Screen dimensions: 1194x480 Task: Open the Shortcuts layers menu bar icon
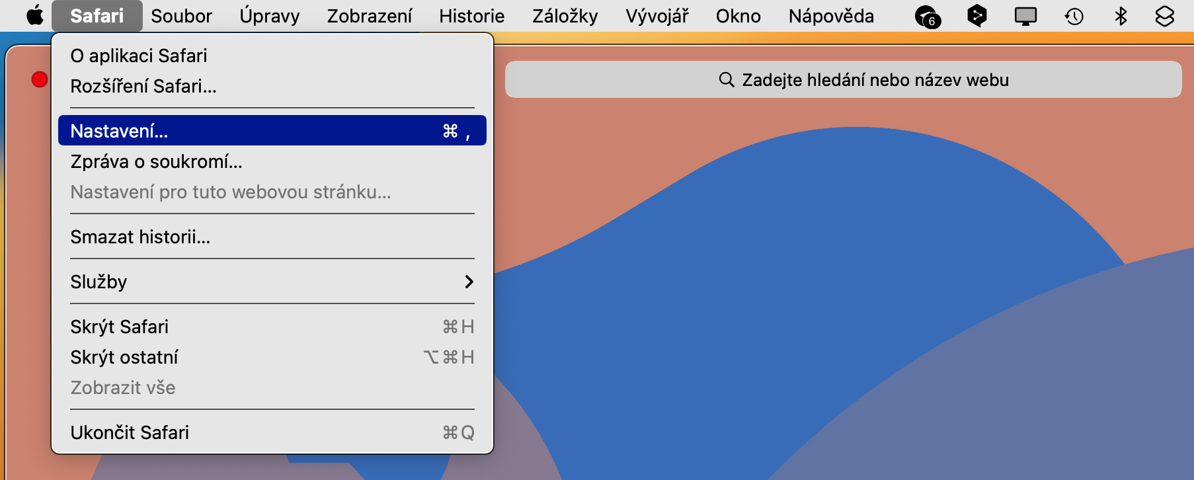[x=1164, y=16]
